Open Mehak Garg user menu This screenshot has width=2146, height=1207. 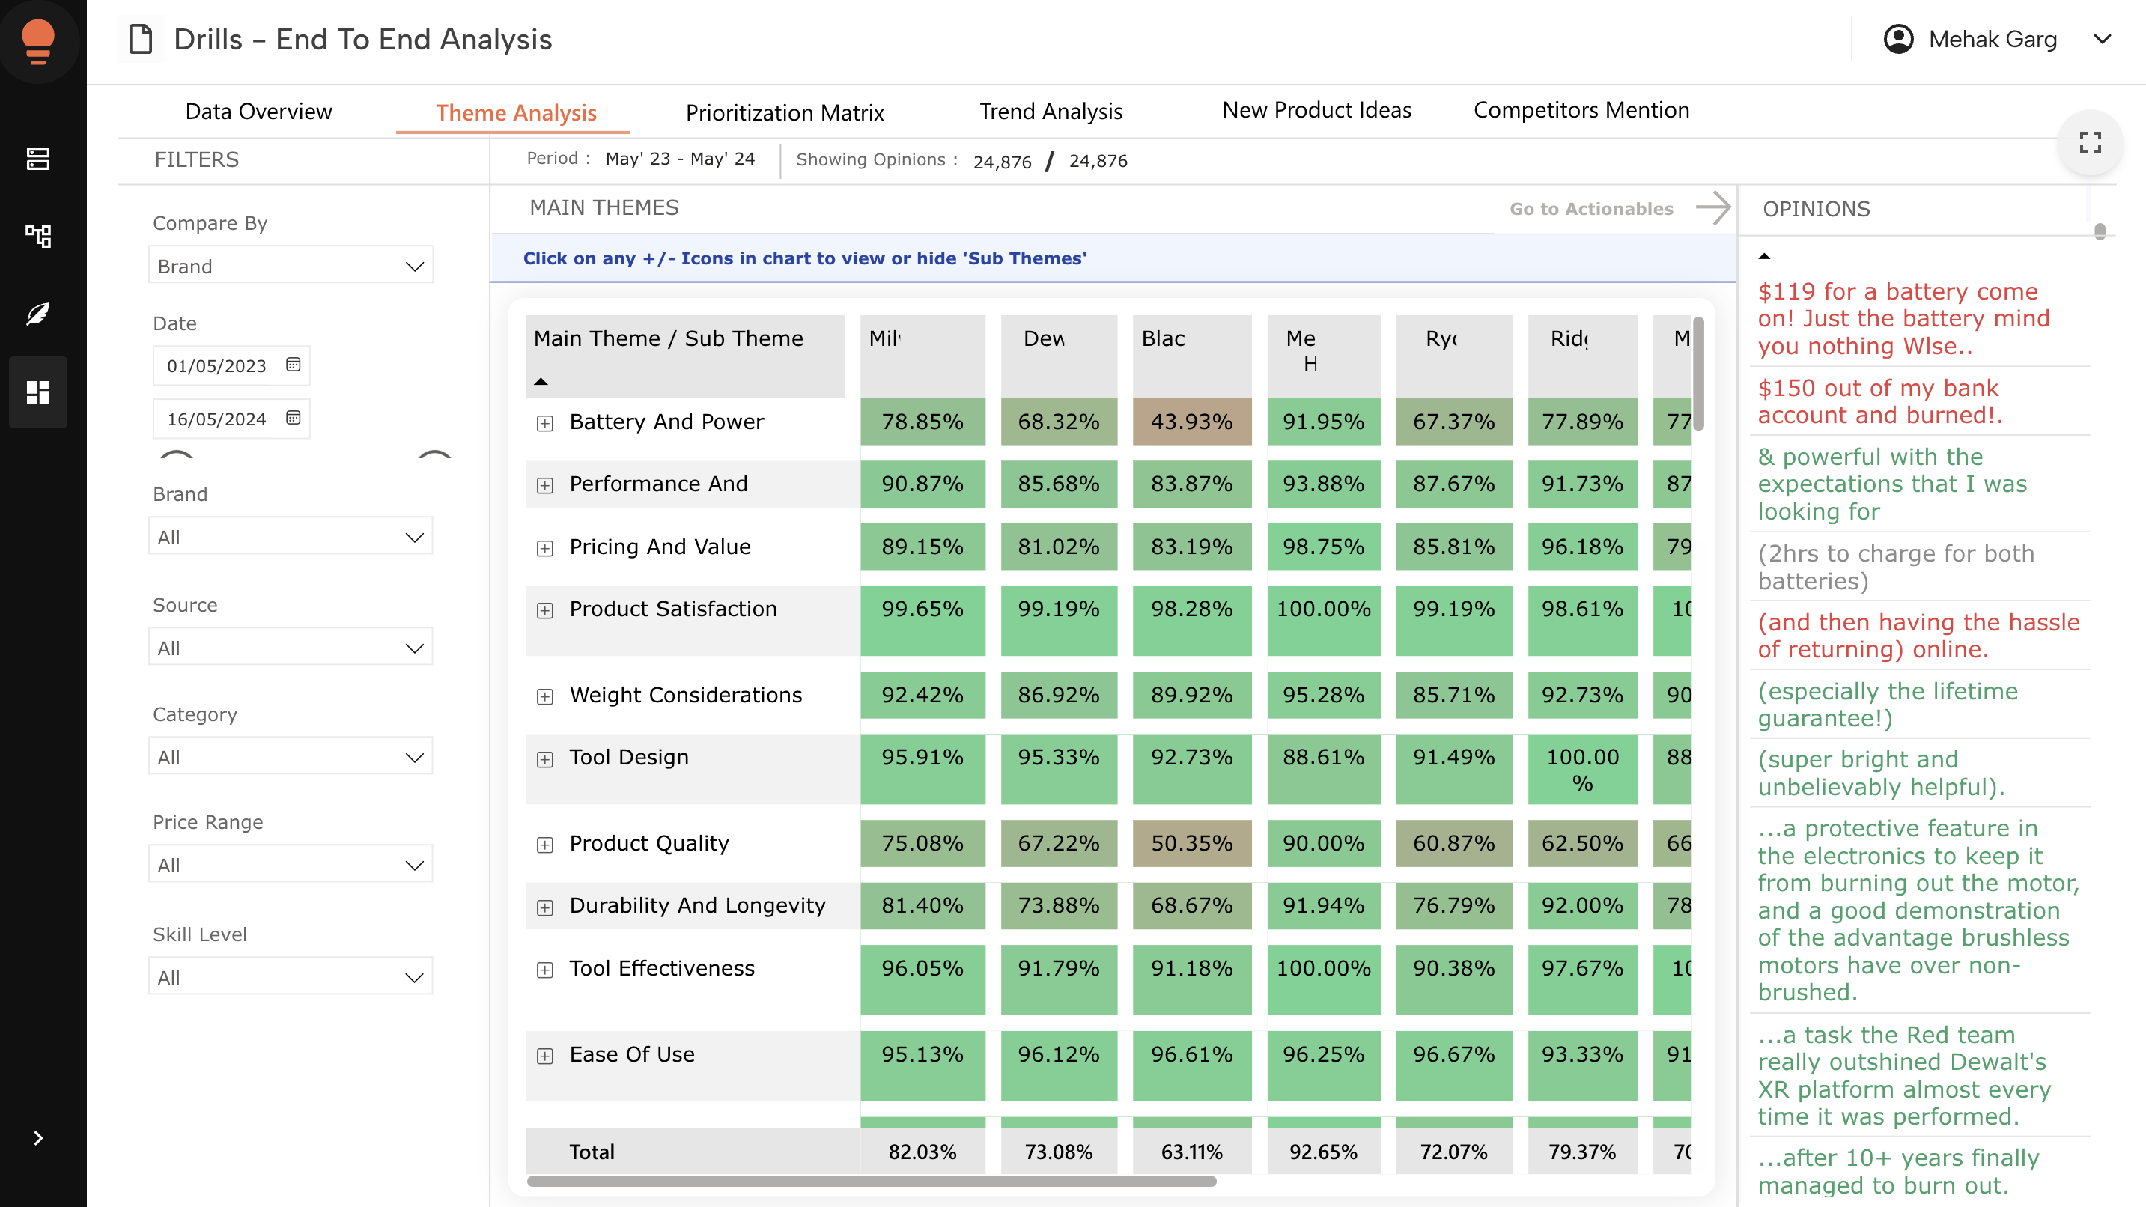(x=1992, y=39)
